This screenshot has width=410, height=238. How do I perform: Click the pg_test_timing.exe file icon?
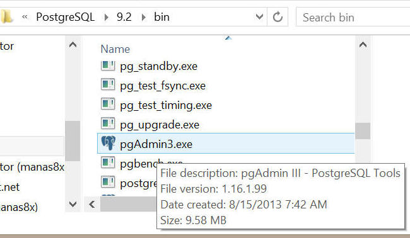(108, 104)
